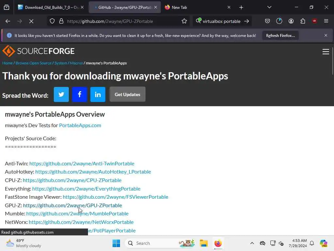Click the SourceForge logo
Image resolution: width=334 pixels, height=251 pixels.
tap(38, 51)
